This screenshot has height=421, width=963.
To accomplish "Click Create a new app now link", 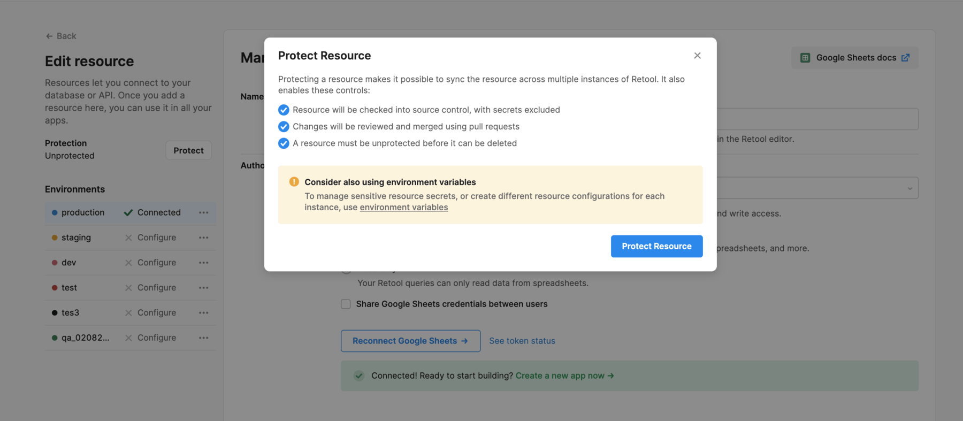I will pyautogui.click(x=564, y=376).
